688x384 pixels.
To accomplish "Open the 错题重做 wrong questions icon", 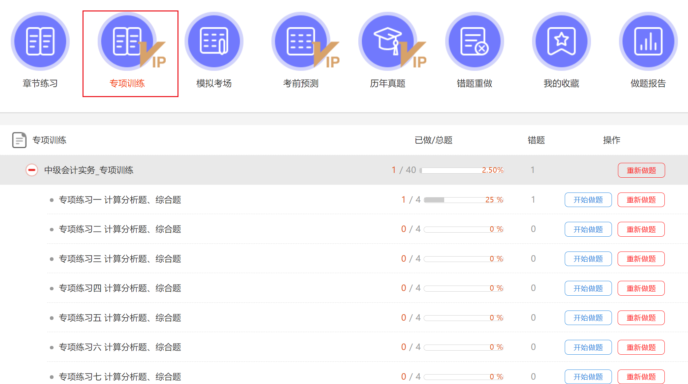I will [x=474, y=41].
